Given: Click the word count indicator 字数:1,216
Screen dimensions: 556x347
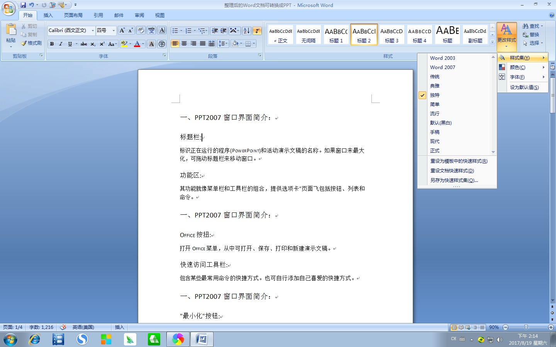Looking at the screenshot, I should point(41,327).
